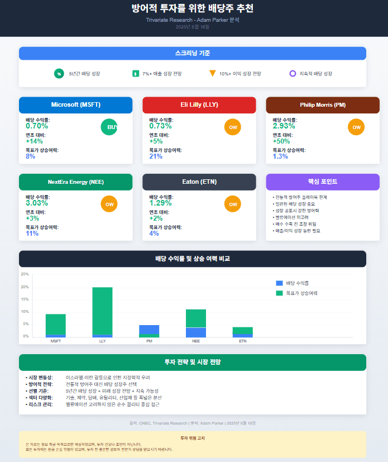This screenshot has height=462, width=388.
Task: Click the 배당 수익률 legend label
Action: [x=298, y=283]
